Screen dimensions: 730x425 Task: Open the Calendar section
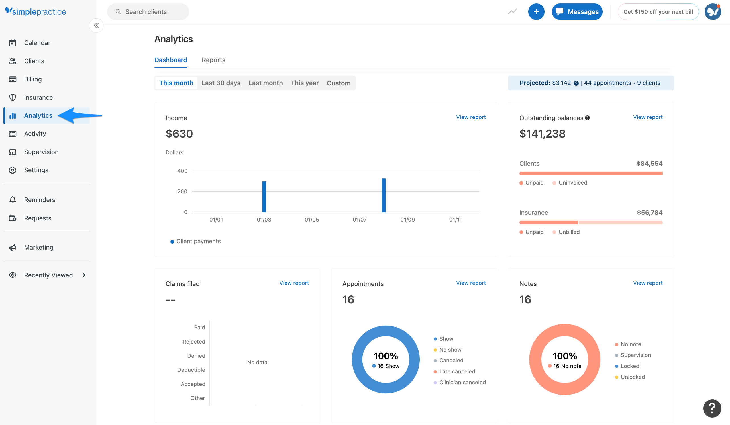[x=37, y=42]
